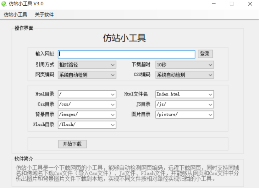This screenshot has width=259, height=188.
Task: Open the Css目录 combo box showing /css/
Action: (87, 104)
